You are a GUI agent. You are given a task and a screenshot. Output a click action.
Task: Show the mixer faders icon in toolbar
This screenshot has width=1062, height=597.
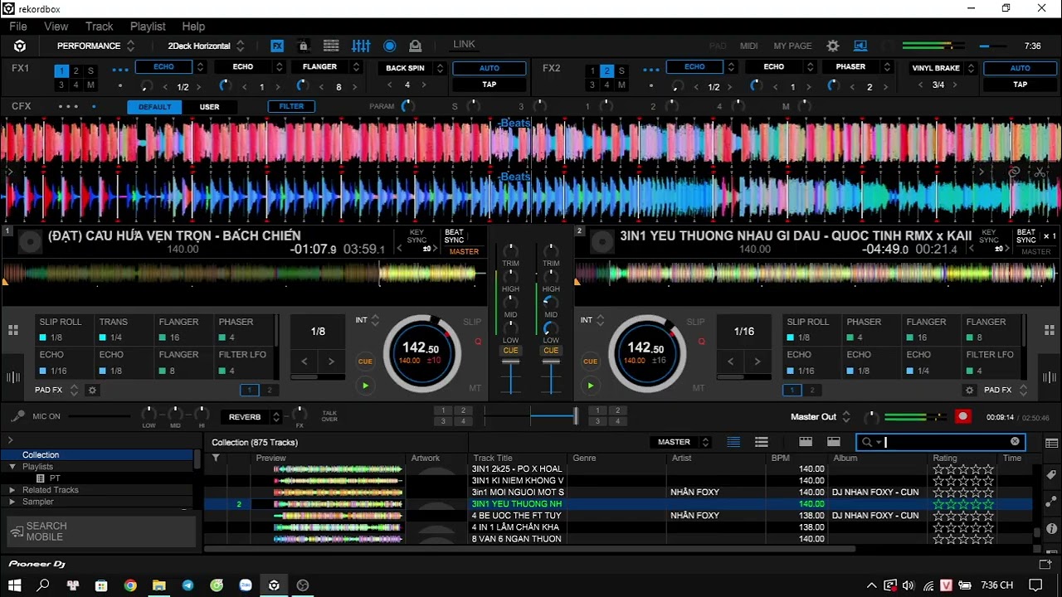click(x=361, y=46)
